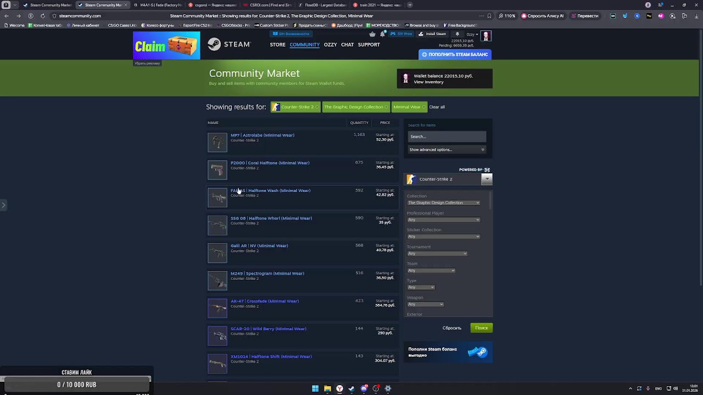Open the STORE menu
Screen dimensions: 703x395
pos(277,45)
